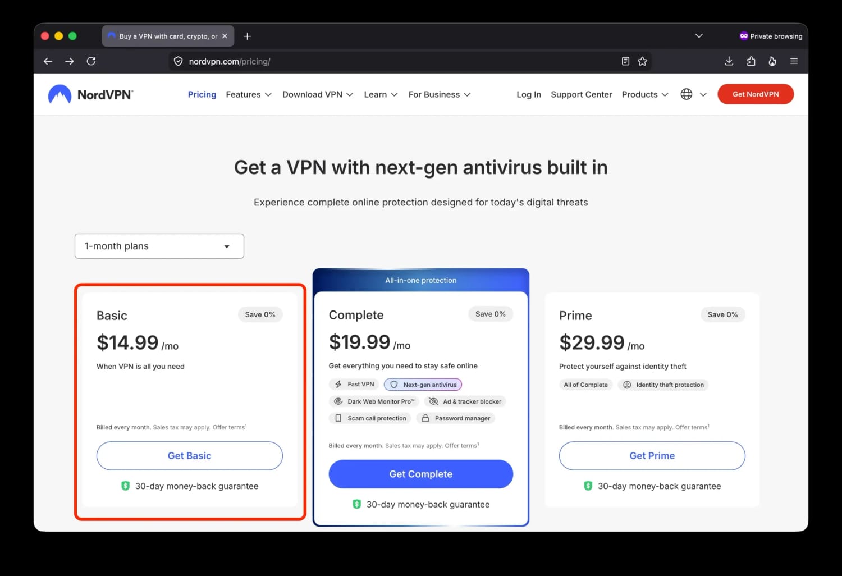Open browser downloads panel
842x576 pixels.
[x=729, y=61]
